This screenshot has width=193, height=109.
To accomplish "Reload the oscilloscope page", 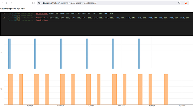I will coord(11,3).
